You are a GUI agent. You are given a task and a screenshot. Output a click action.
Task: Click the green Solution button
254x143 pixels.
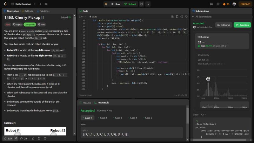[x=242, y=25]
